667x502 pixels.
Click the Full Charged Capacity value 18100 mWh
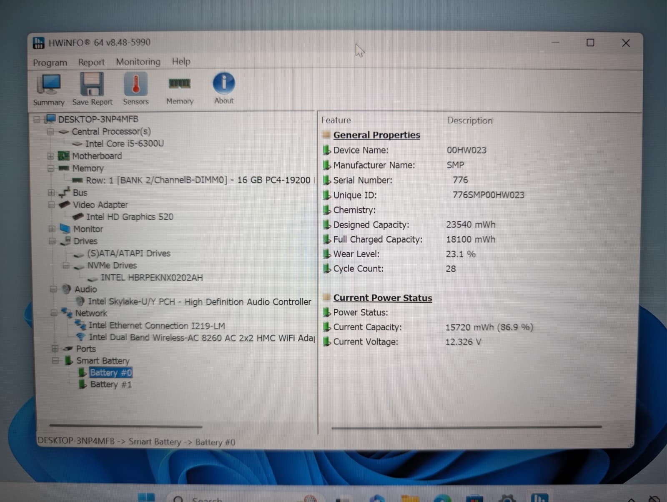[471, 239]
